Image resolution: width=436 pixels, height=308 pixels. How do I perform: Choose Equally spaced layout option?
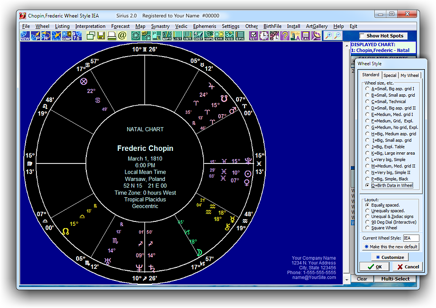coord(367,205)
